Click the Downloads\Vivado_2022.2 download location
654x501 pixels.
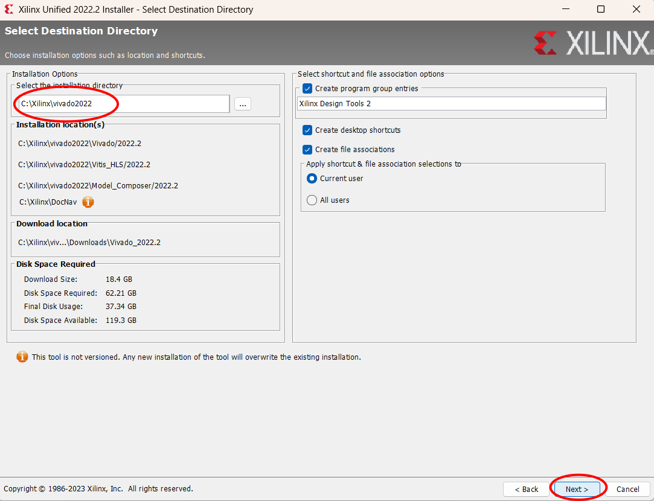point(88,242)
